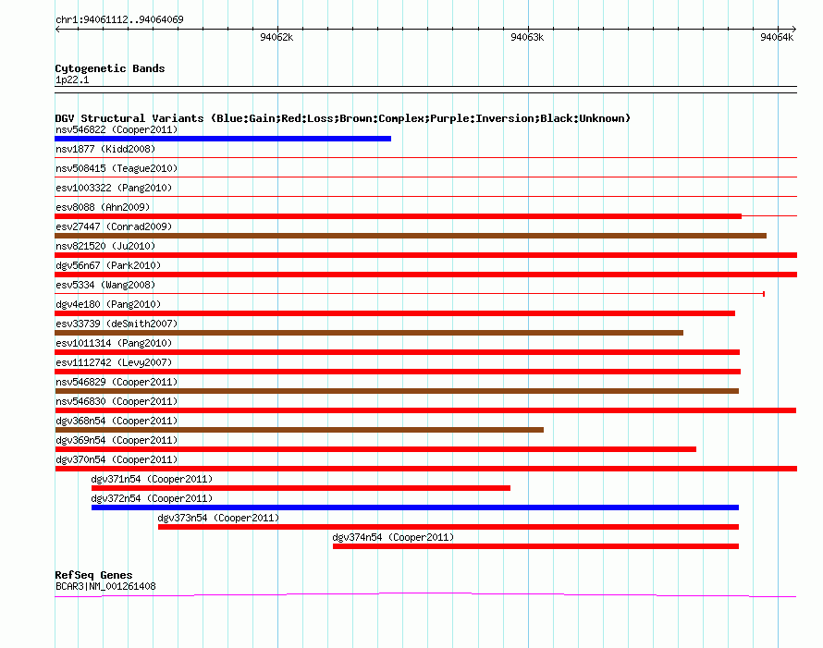The width and height of the screenshot is (823, 648).
Task: Click the nsv508415 thin red line
Action: coord(425,177)
